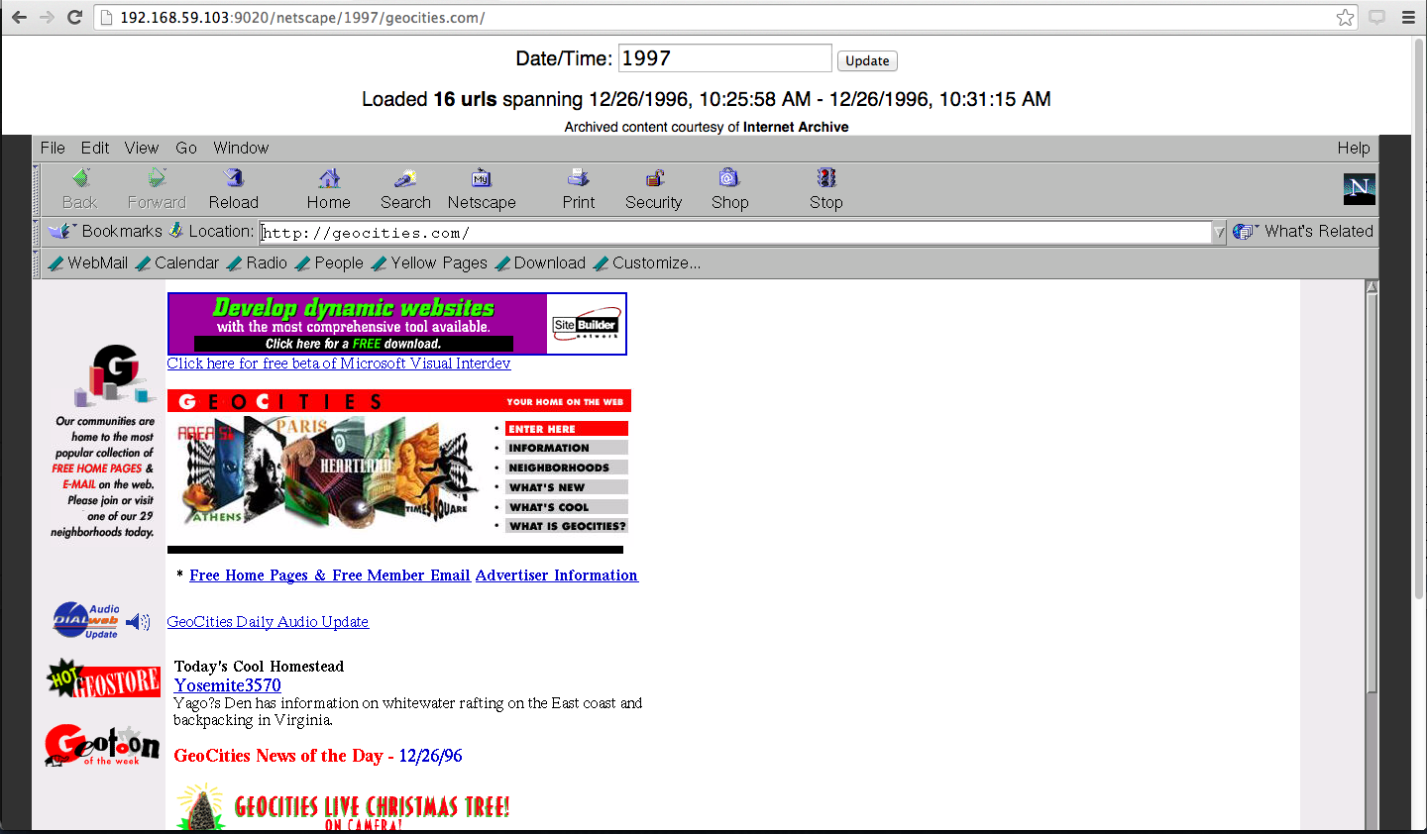Open the GeoCities Daily Audio Update link
Screen dimensions: 1427x834
pos(268,622)
